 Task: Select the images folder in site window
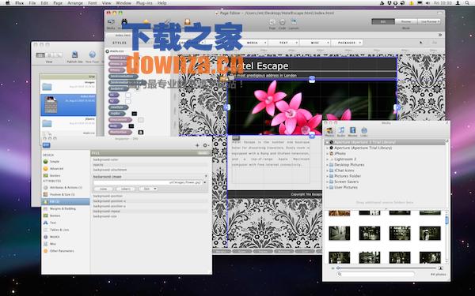coord(68,87)
